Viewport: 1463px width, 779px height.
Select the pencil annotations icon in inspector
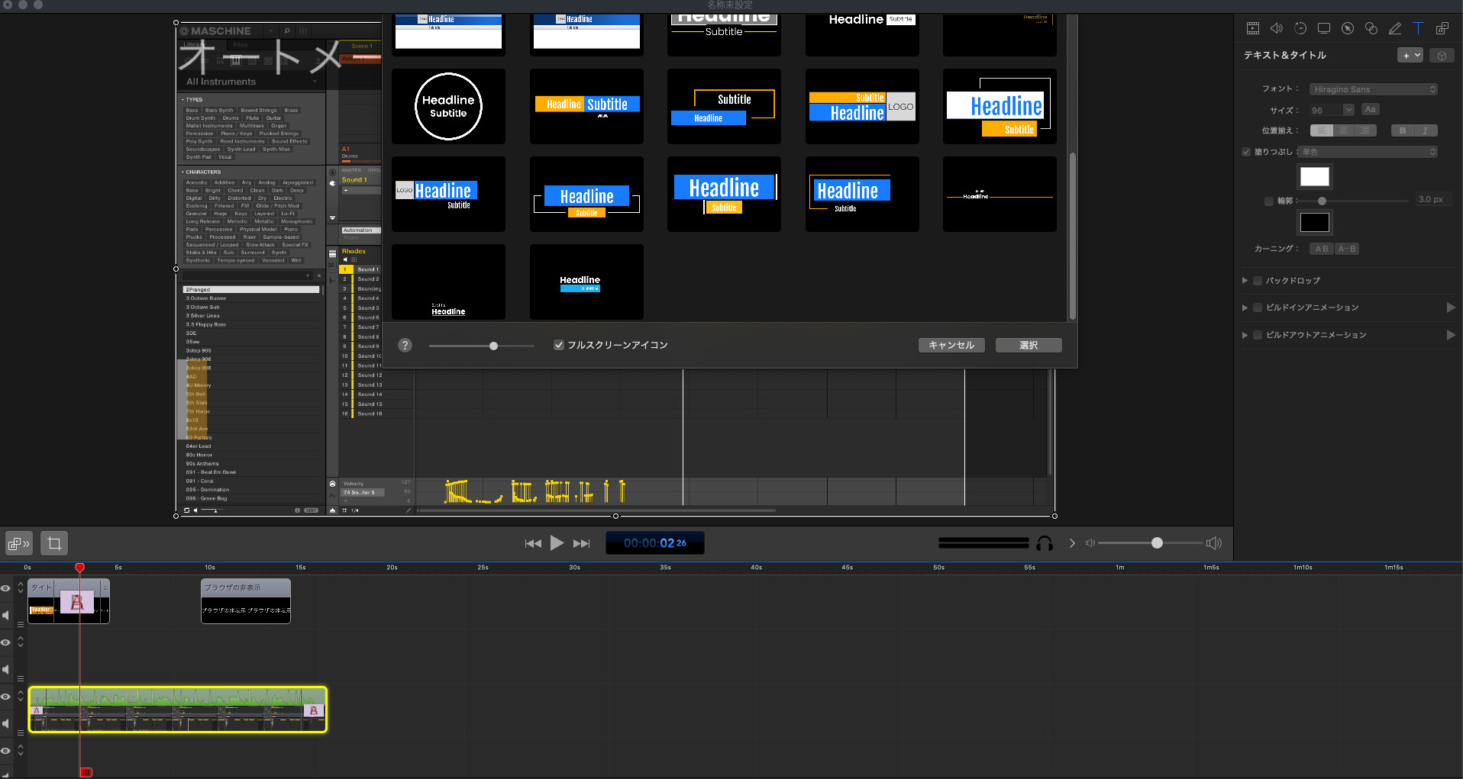(x=1394, y=28)
